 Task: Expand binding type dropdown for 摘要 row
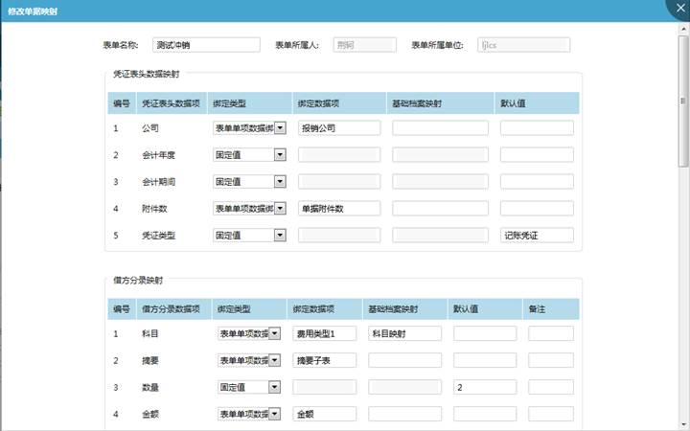click(x=274, y=361)
